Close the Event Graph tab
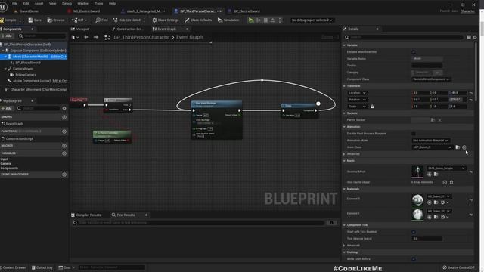 [x=187, y=29]
